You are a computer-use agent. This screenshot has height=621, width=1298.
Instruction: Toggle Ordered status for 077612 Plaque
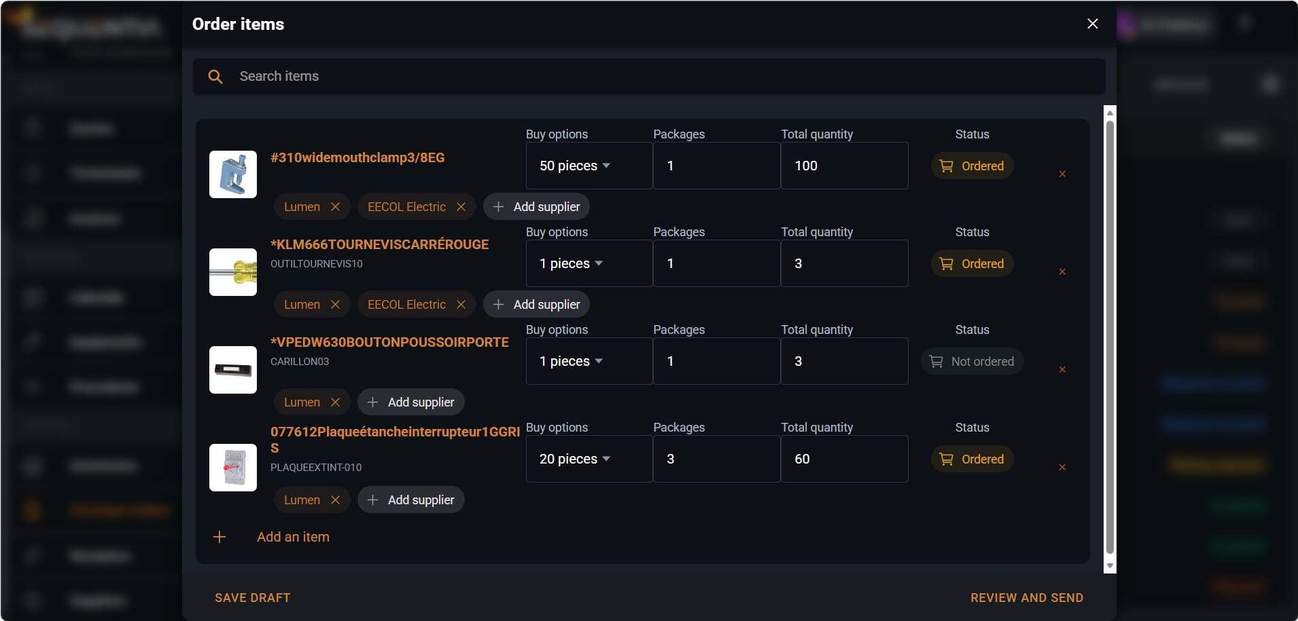[x=972, y=459]
